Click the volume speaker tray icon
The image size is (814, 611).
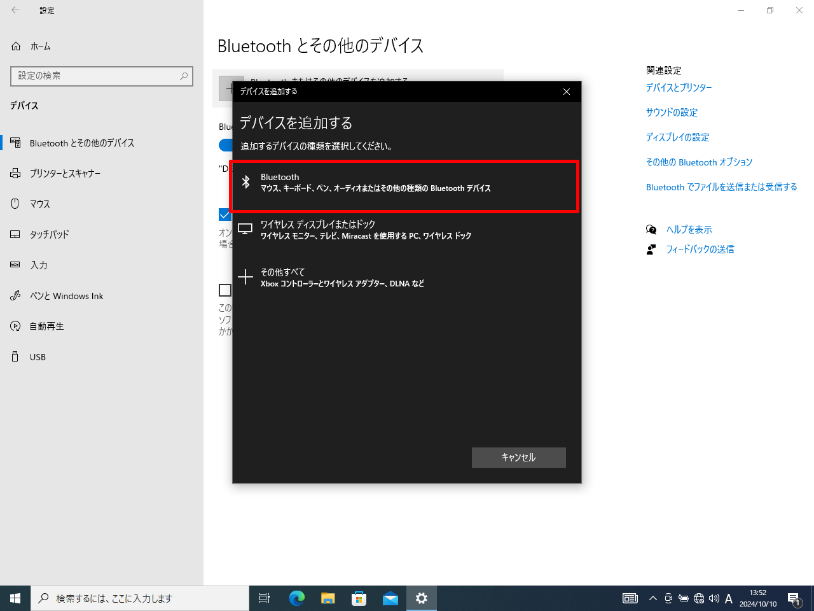(x=714, y=598)
